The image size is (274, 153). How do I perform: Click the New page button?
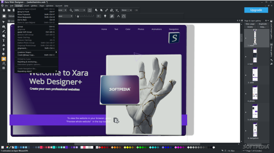tap(250, 24)
